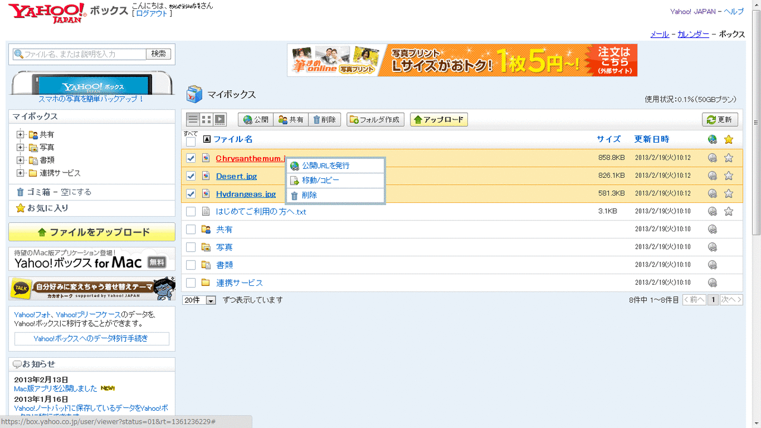Switch to thumbnail grid view icon
This screenshot has width=761, height=428.
pyautogui.click(x=206, y=119)
